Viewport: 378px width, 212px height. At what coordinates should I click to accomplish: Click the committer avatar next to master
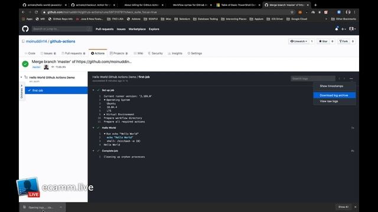pyautogui.click(x=46, y=67)
